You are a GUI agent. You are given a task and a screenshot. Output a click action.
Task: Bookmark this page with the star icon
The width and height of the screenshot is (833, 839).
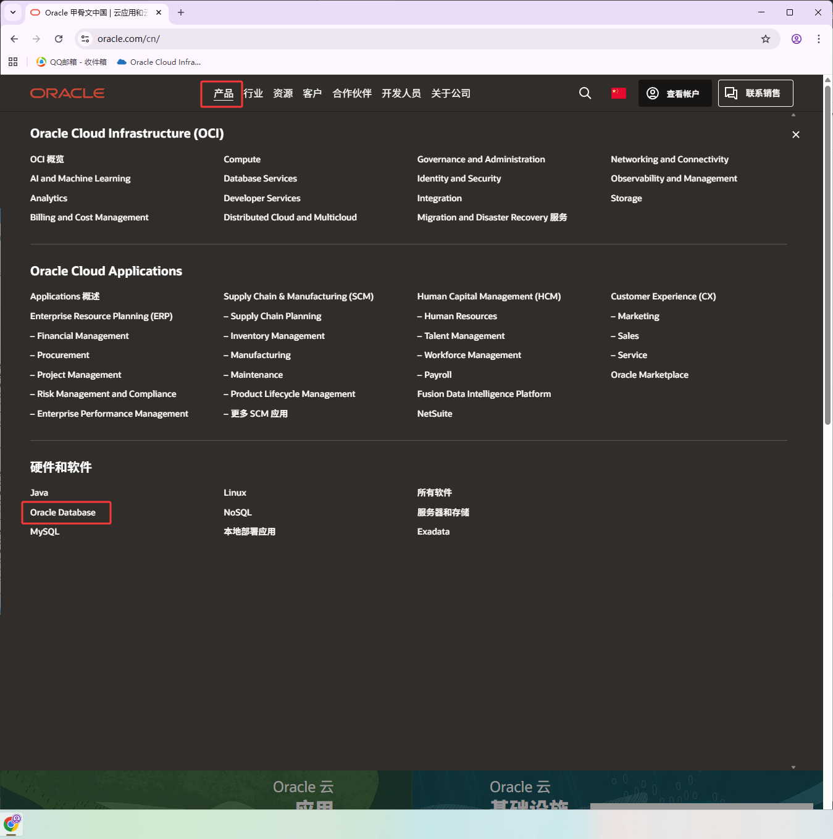pyautogui.click(x=766, y=39)
